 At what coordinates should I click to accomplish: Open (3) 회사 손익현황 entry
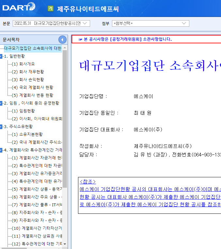[x=28, y=80]
